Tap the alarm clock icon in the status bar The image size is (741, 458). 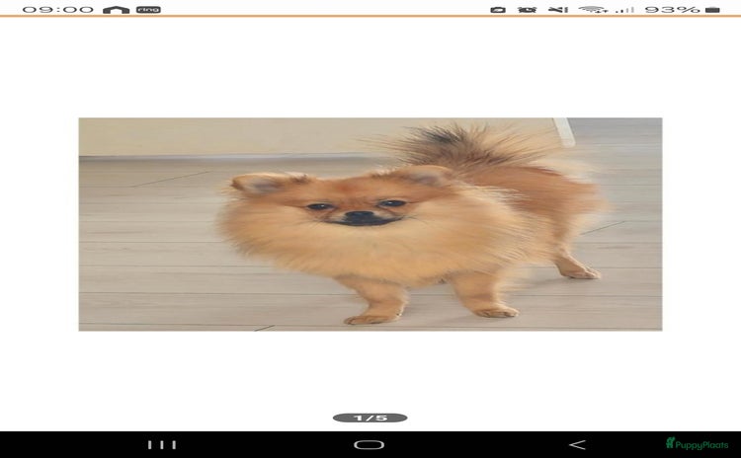click(x=527, y=10)
